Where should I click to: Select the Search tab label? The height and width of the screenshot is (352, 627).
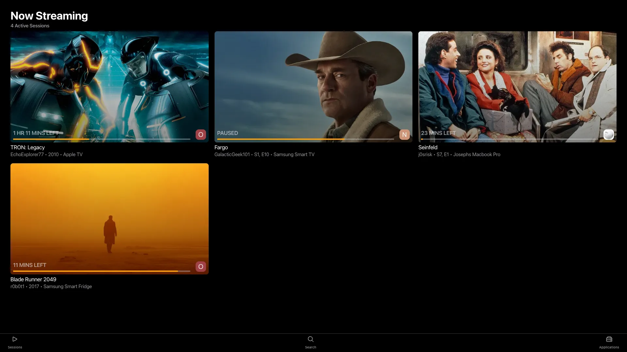(x=311, y=347)
